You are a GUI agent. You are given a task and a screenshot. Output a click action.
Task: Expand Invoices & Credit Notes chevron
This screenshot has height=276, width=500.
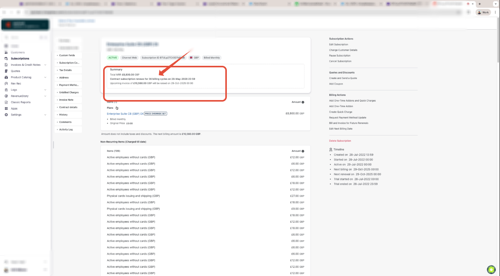[45, 65]
